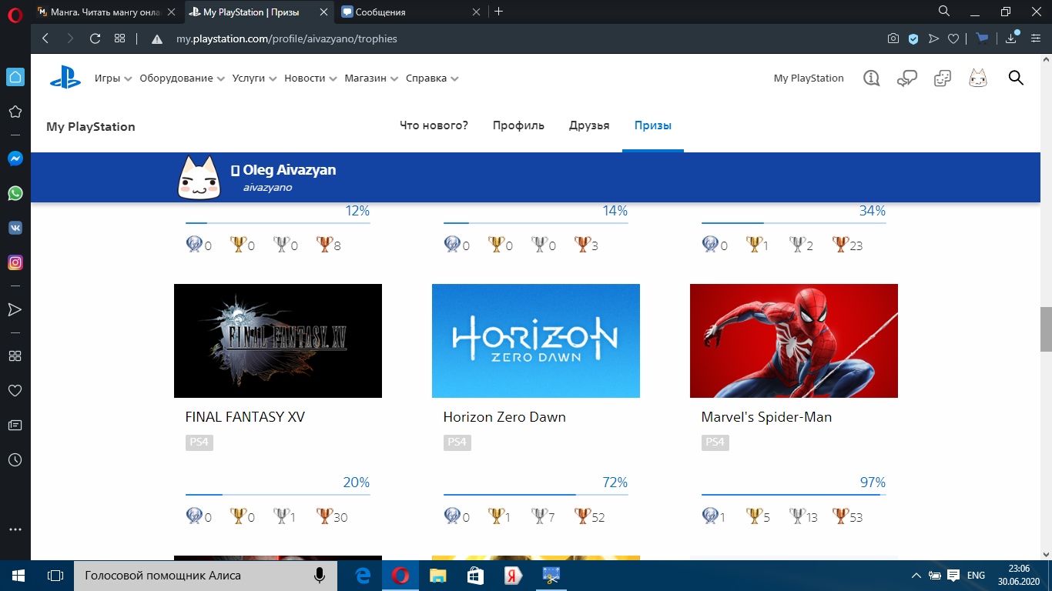Screen dimensions: 1052x591
Task: Click the PlayStation logo icon
Action: 65,78
